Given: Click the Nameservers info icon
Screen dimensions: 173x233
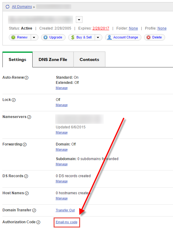Looking at the screenshot, I should [29, 117].
